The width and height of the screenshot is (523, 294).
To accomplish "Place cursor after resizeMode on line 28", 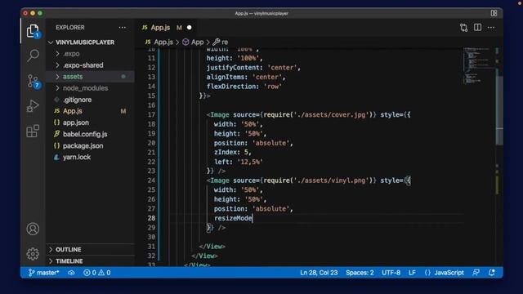I will [253, 218].
